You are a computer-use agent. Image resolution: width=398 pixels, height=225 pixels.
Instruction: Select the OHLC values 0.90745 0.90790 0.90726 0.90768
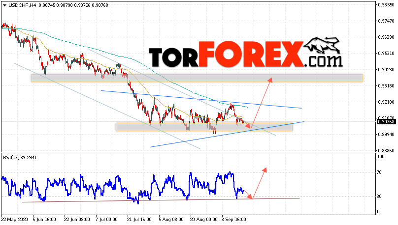tap(73, 5)
